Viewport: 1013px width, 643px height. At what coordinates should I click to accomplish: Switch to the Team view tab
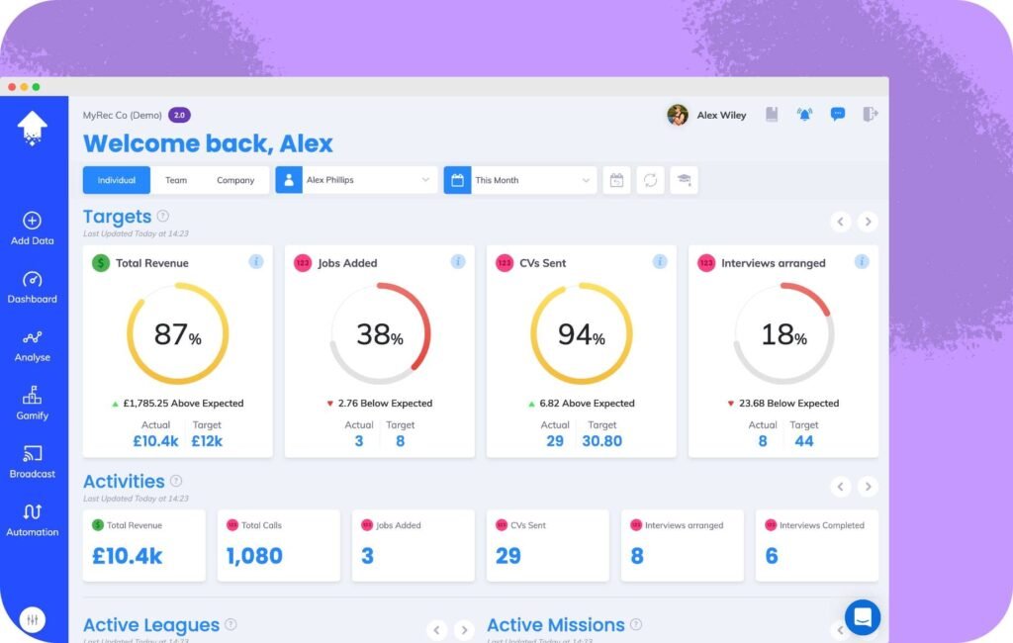point(176,180)
